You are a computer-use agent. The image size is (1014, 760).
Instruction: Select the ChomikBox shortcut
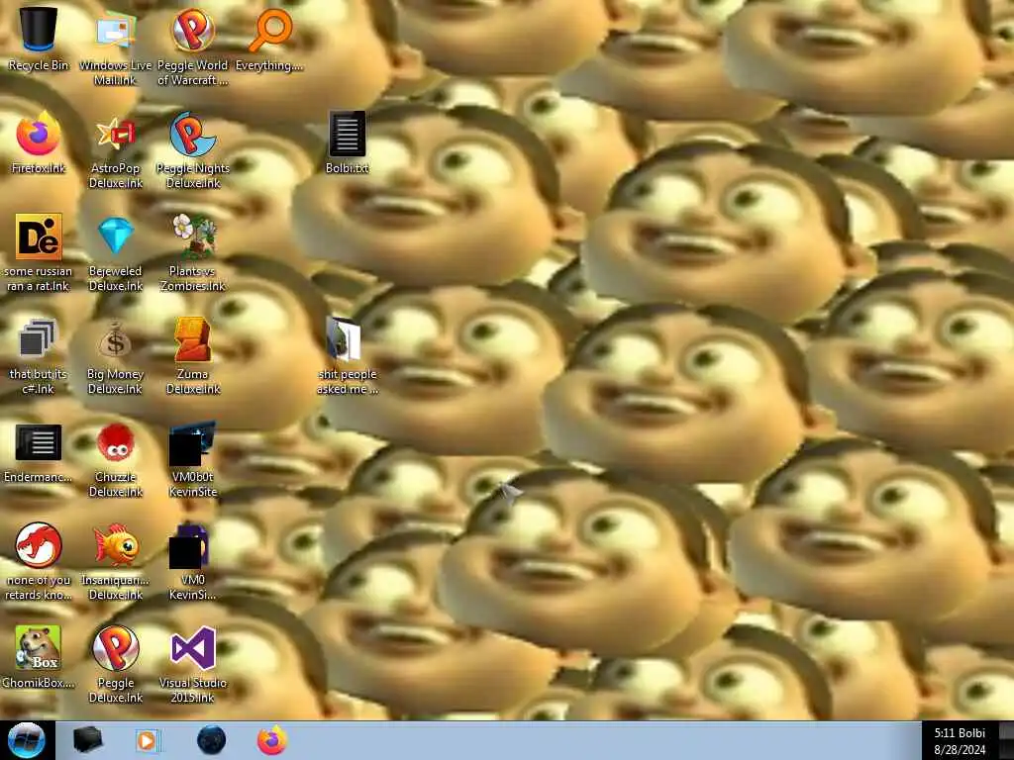coord(39,656)
